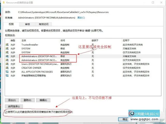Click the 编辑(E) button
Image resolution: width=166 pixels, height=124 pixels.
tap(43, 100)
